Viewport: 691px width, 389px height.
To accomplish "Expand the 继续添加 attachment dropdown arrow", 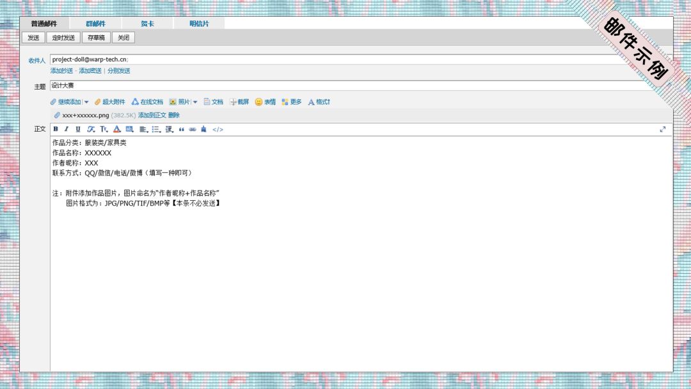I will point(86,102).
